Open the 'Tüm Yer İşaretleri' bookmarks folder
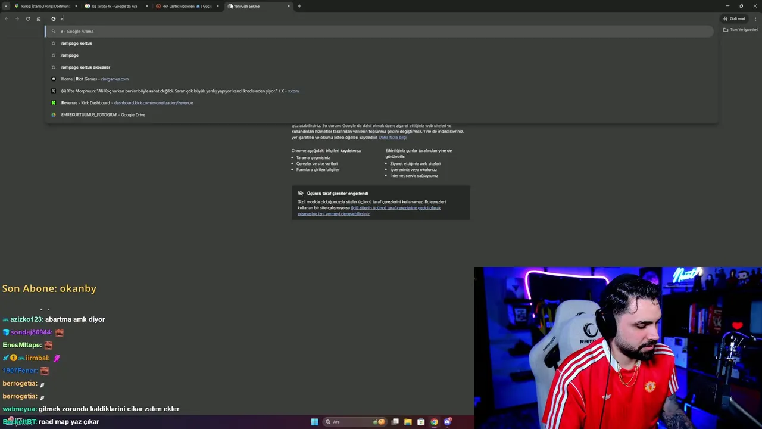 click(x=740, y=30)
